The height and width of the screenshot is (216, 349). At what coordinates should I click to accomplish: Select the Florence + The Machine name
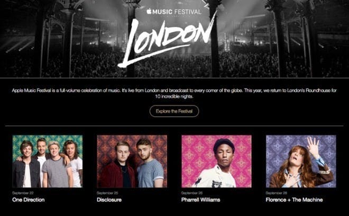point(294,200)
